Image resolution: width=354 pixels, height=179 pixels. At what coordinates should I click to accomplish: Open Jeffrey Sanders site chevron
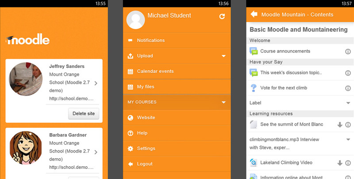click(96, 83)
